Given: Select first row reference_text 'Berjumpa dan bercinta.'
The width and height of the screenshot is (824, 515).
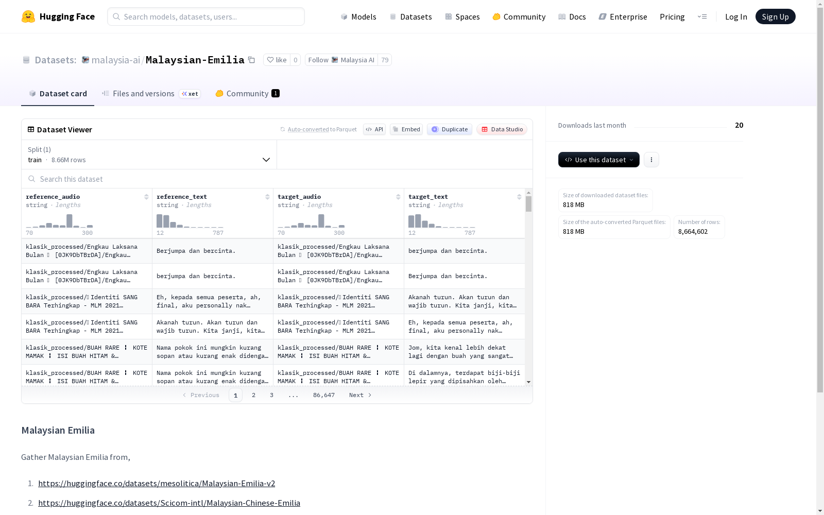Looking at the screenshot, I should pos(213,251).
